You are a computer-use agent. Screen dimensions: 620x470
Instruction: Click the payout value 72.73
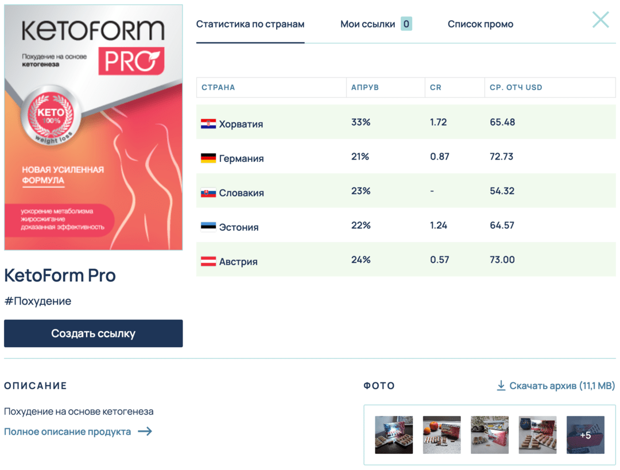click(501, 157)
